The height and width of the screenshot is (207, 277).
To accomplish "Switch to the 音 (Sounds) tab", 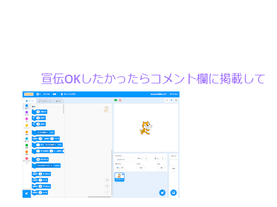I will (58, 101).
